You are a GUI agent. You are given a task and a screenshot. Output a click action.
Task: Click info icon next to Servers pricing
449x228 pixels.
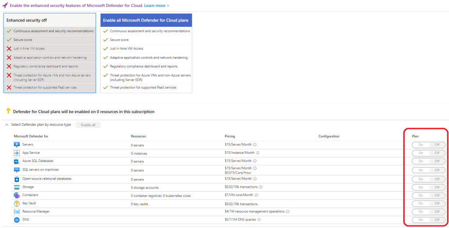[255, 145]
